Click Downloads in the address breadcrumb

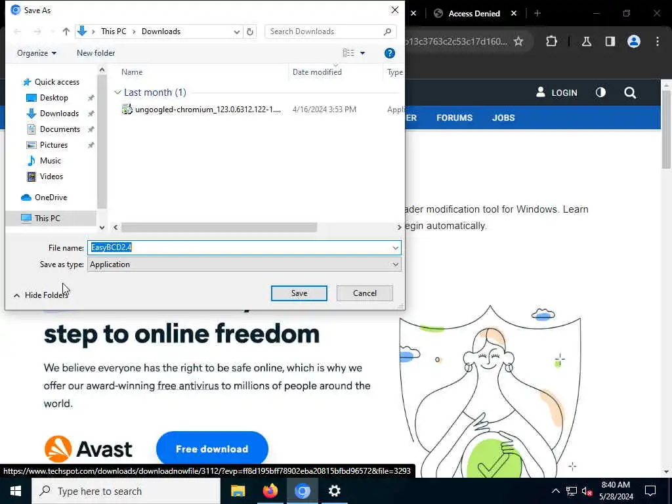click(161, 31)
